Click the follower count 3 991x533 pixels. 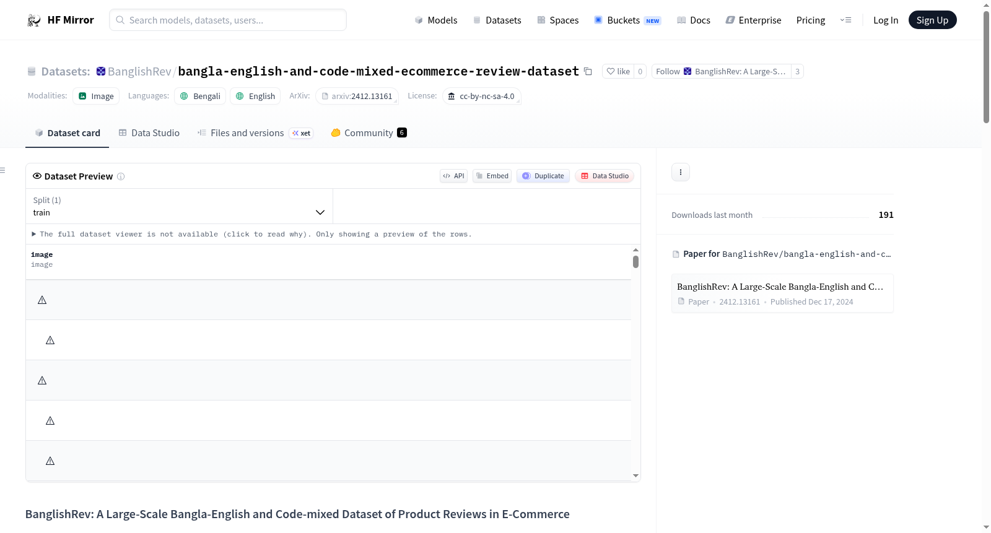[x=798, y=72]
